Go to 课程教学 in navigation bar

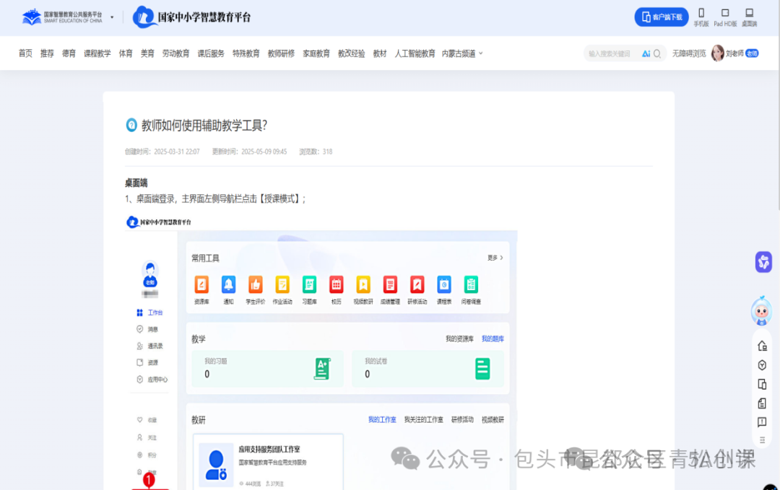click(97, 53)
